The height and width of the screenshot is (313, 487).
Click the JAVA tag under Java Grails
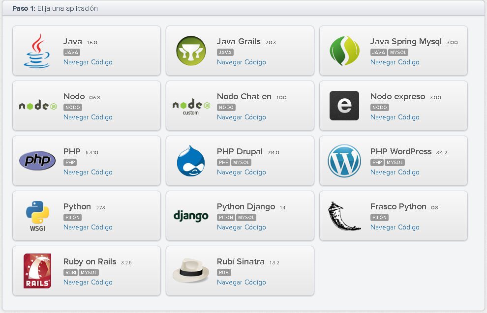225,53
